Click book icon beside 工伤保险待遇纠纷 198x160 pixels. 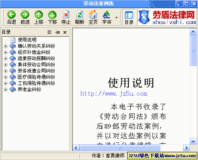click(x=13, y=83)
